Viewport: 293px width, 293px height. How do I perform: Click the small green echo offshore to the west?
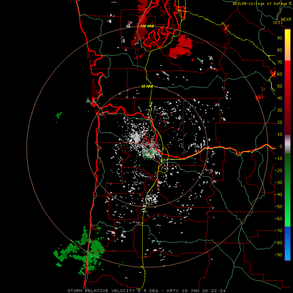point(59,115)
